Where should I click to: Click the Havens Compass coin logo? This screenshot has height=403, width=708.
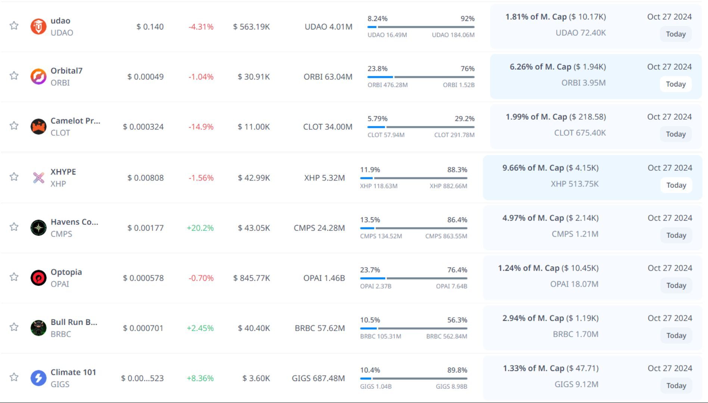point(38,228)
